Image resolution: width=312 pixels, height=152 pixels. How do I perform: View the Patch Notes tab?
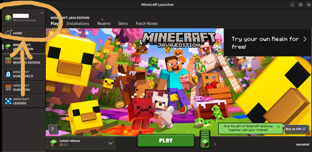(147, 24)
